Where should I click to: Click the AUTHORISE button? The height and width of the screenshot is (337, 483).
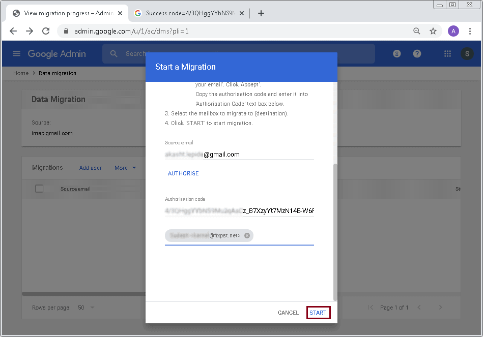coord(183,173)
